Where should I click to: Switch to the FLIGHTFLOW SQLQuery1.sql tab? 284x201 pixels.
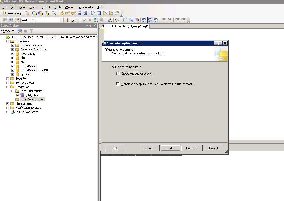(x=126, y=26)
